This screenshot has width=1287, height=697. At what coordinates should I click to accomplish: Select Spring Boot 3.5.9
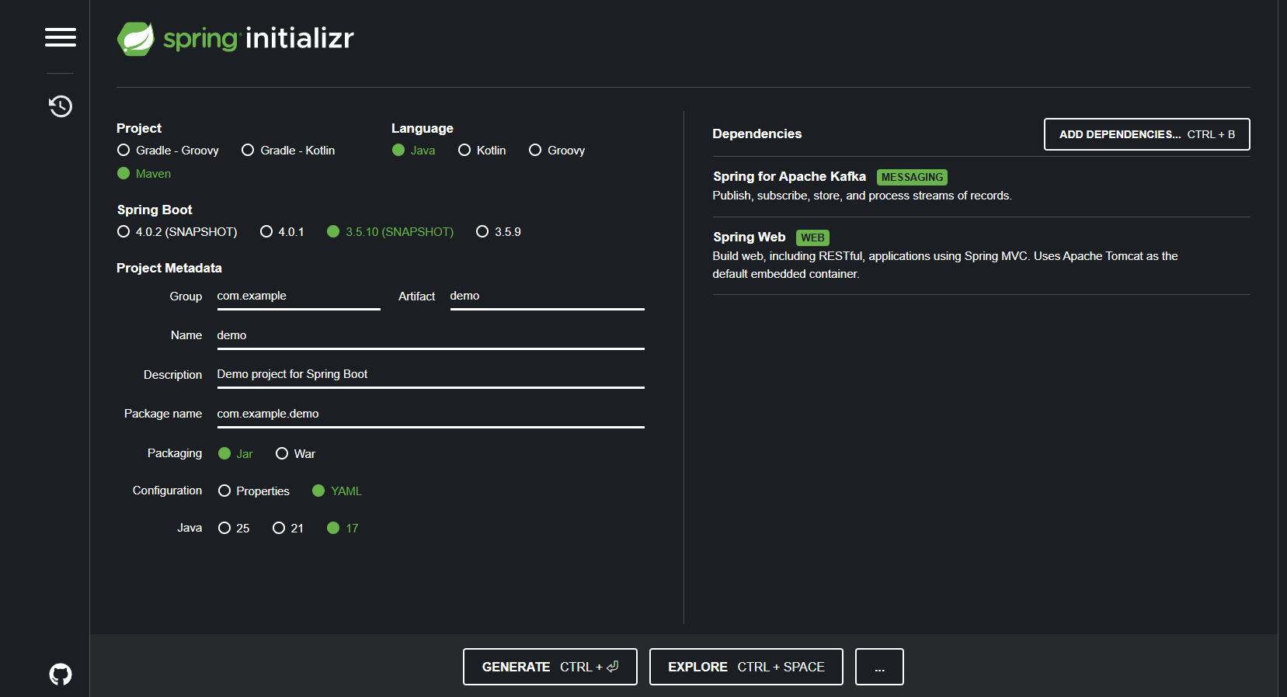point(498,231)
